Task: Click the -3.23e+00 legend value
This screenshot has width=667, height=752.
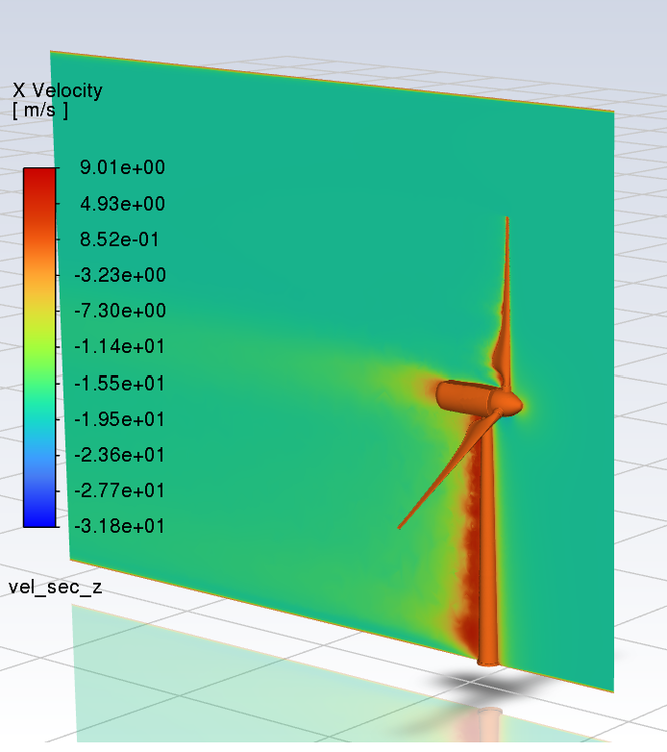Action: pyautogui.click(x=120, y=275)
